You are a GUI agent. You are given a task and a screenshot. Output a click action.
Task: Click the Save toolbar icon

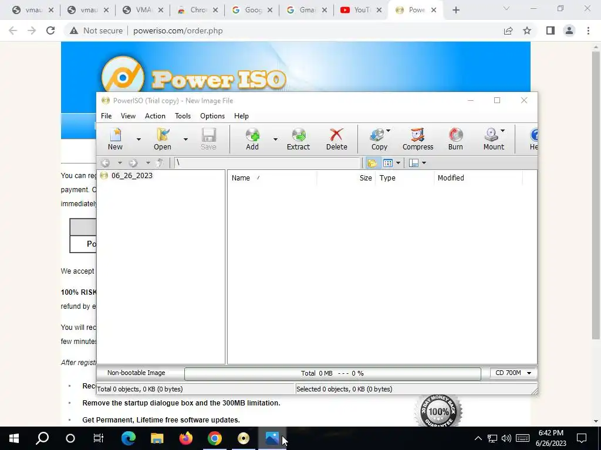(x=208, y=139)
